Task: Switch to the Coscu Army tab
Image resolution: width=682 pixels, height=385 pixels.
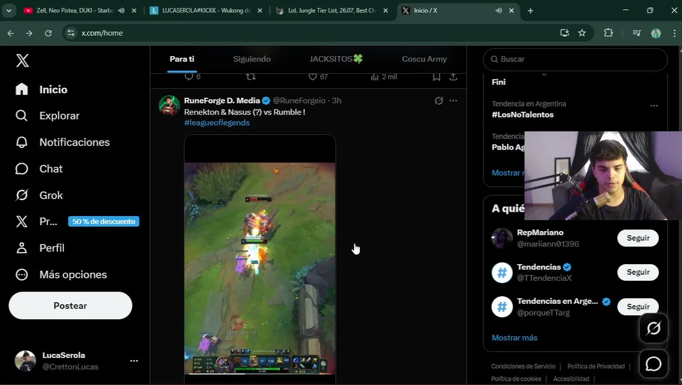Action: 424,59
